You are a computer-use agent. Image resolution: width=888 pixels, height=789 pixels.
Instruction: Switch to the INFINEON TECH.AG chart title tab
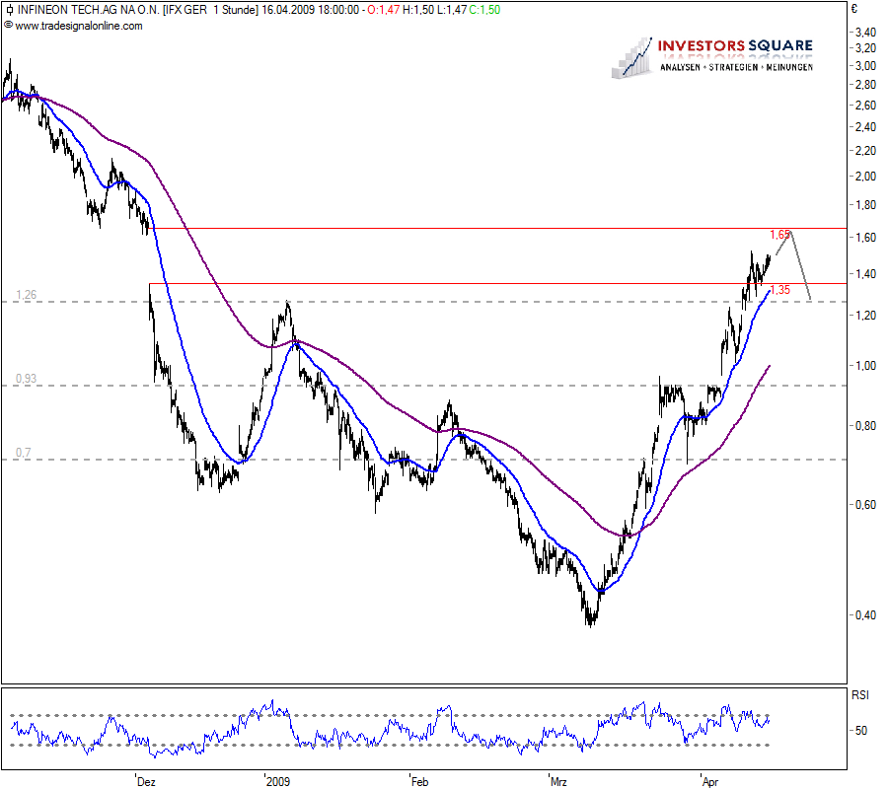(x=79, y=12)
